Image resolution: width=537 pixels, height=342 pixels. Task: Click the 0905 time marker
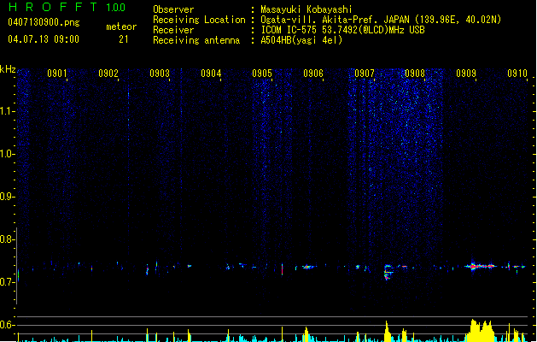click(x=262, y=74)
